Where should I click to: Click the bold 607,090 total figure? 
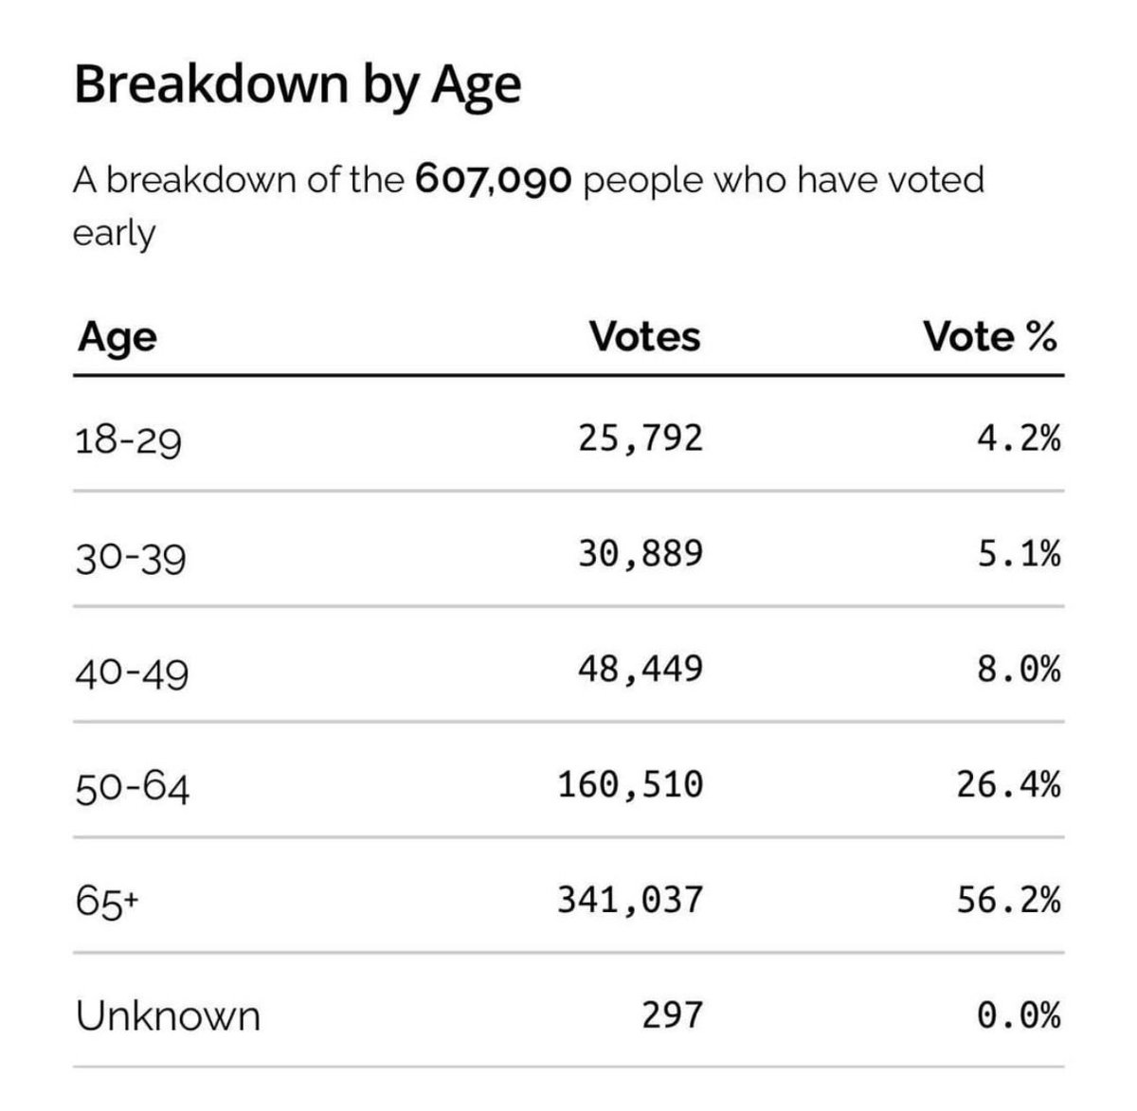(494, 179)
